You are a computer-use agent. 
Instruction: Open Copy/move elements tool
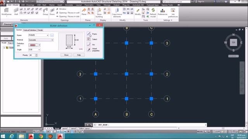[117, 12]
